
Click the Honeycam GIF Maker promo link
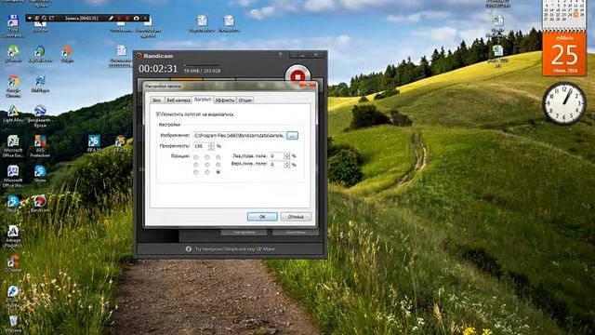[x=234, y=249]
